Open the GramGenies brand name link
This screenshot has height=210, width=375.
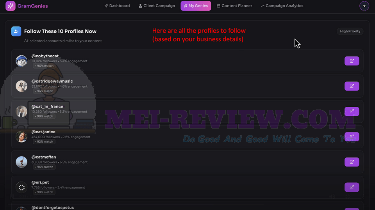pyautogui.click(x=32, y=6)
